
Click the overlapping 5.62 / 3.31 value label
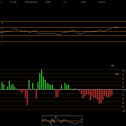coord(117,74)
